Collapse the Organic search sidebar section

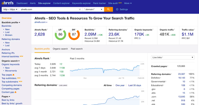[x=11, y=61]
